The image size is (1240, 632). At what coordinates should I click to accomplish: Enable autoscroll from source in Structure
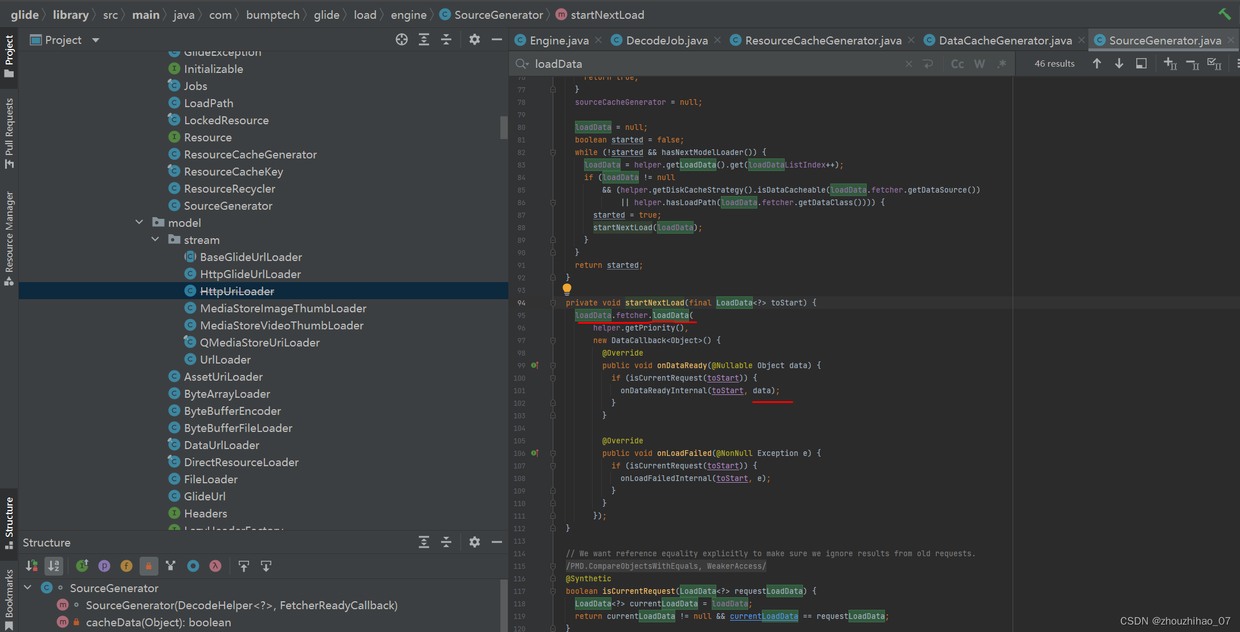[266, 566]
